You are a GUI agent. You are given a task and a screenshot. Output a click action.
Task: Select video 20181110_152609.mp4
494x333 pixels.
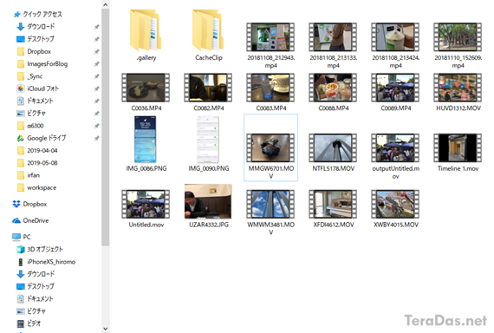point(458,45)
